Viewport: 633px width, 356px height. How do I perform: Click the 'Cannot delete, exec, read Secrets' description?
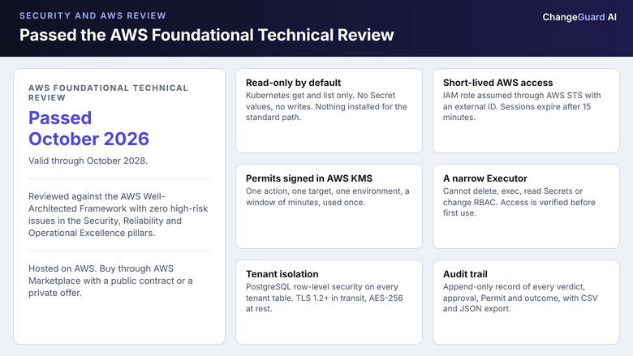coord(519,202)
